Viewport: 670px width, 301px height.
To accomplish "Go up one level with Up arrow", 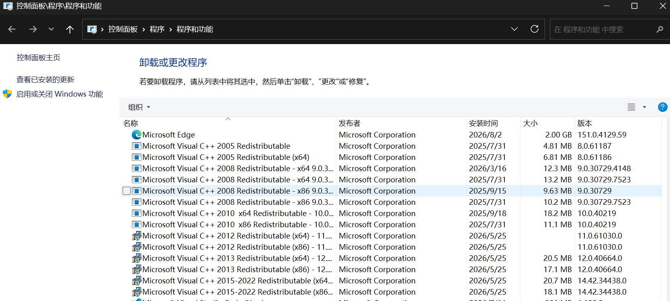I will click(x=70, y=29).
